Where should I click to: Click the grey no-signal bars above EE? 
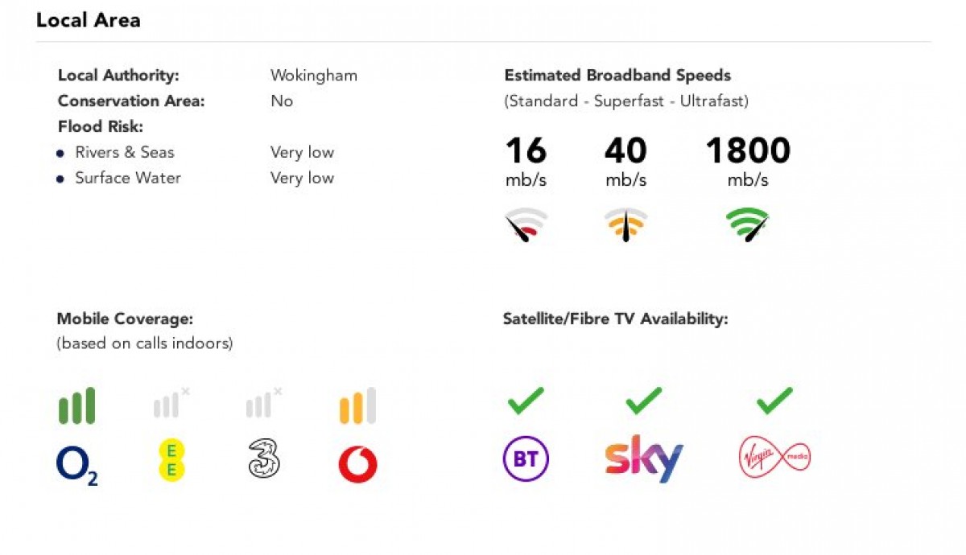tap(171, 403)
